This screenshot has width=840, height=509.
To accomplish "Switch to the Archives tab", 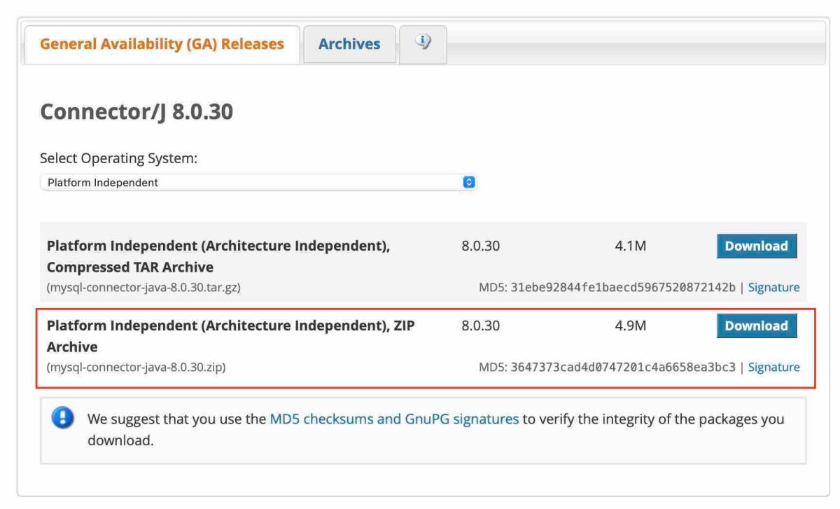I will pos(349,44).
